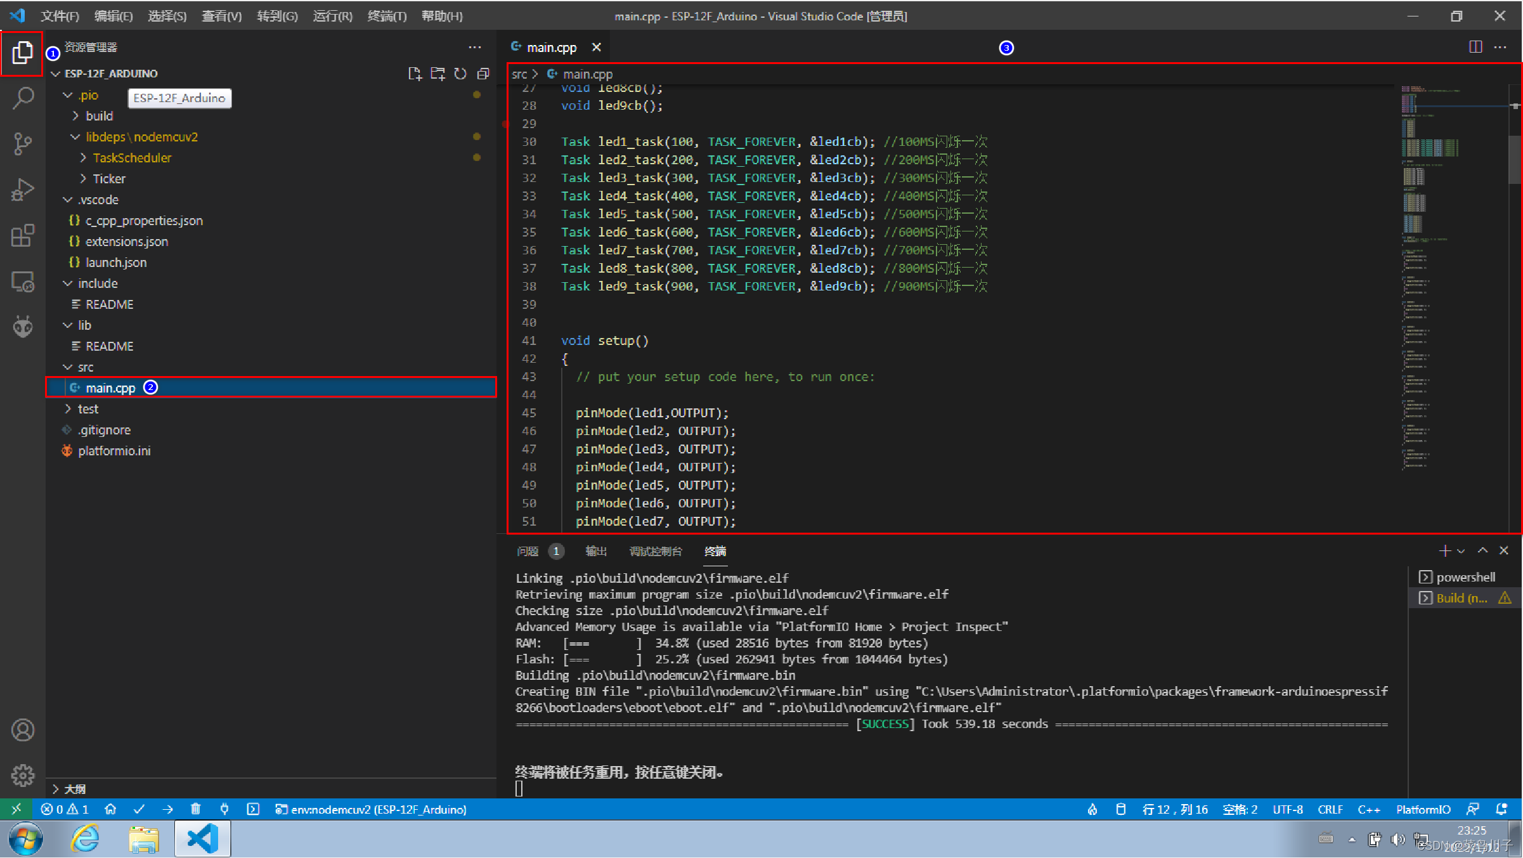Toggle the split editor layout icon
The image size is (1523, 858).
click(x=1475, y=46)
